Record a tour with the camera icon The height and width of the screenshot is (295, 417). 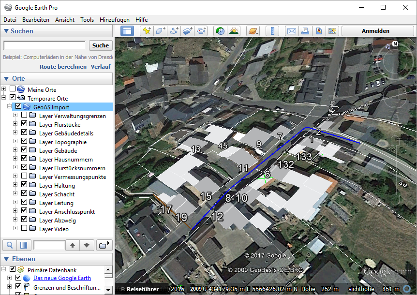coord(201,31)
